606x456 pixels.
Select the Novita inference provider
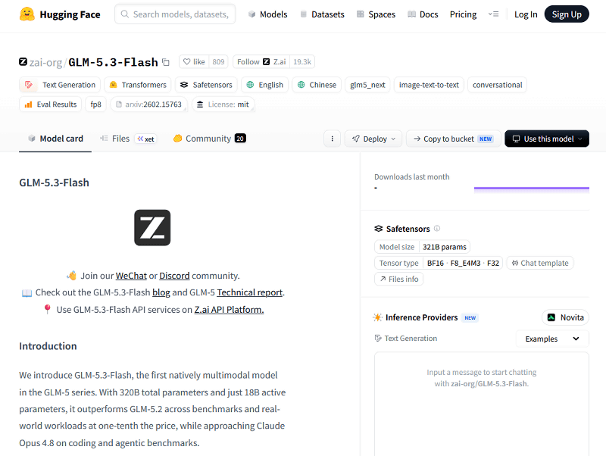[565, 317]
